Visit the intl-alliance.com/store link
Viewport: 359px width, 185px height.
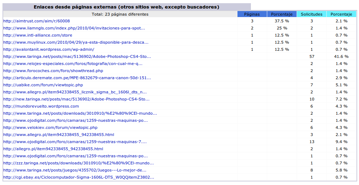tap(38, 35)
